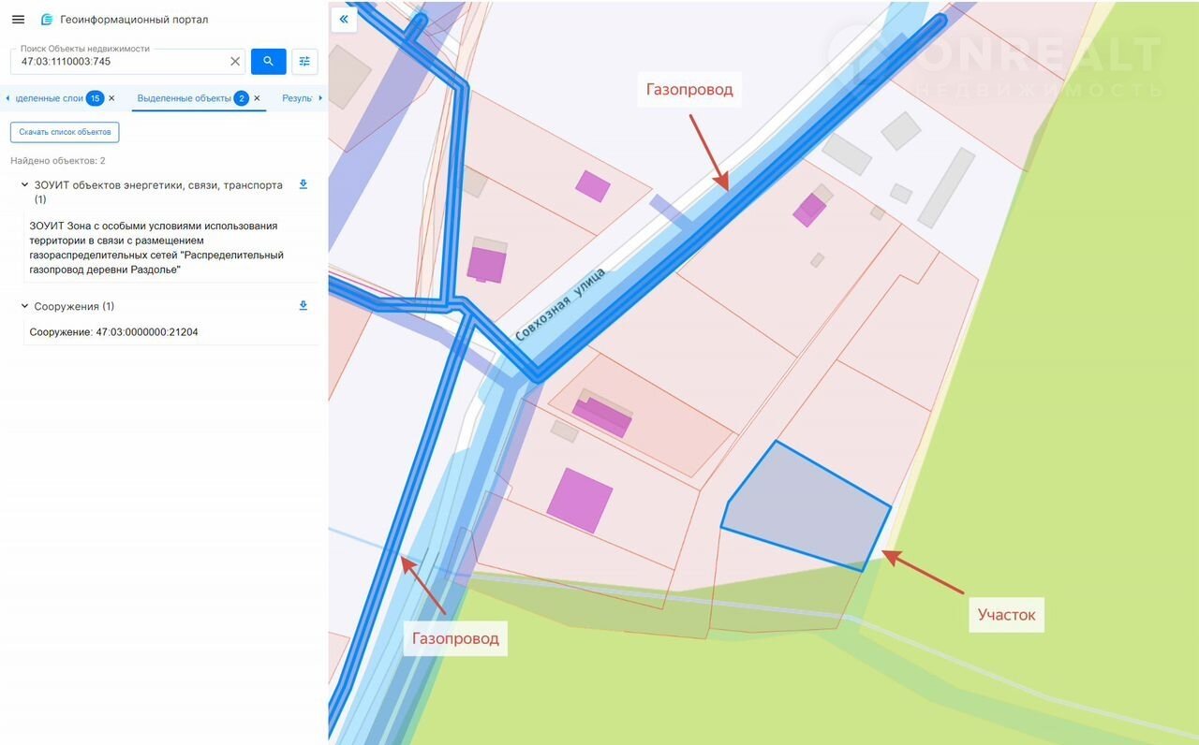The height and width of the screenshot is (745, 1199).
Task: Clear the cadastral number search field
Action: point(235,62)
